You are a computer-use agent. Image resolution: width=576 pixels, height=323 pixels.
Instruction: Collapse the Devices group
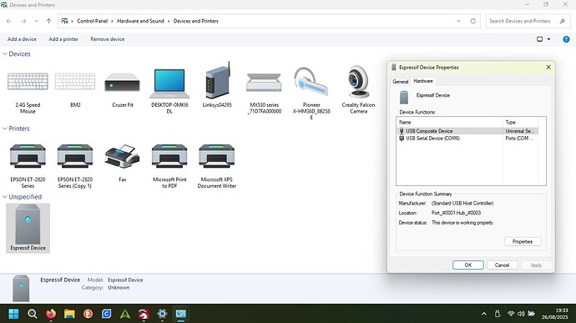point(5,54)
